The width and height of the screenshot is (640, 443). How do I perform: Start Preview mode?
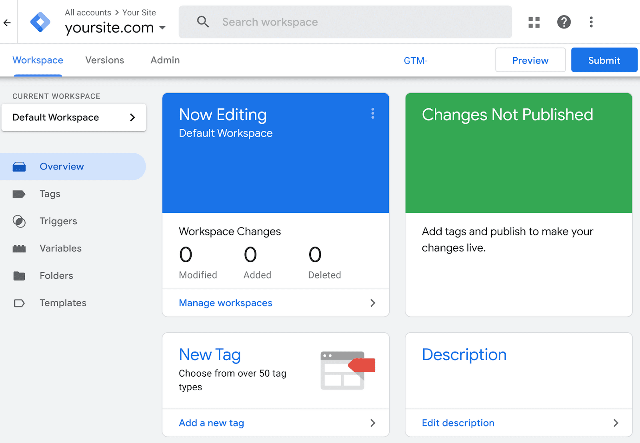530,60
